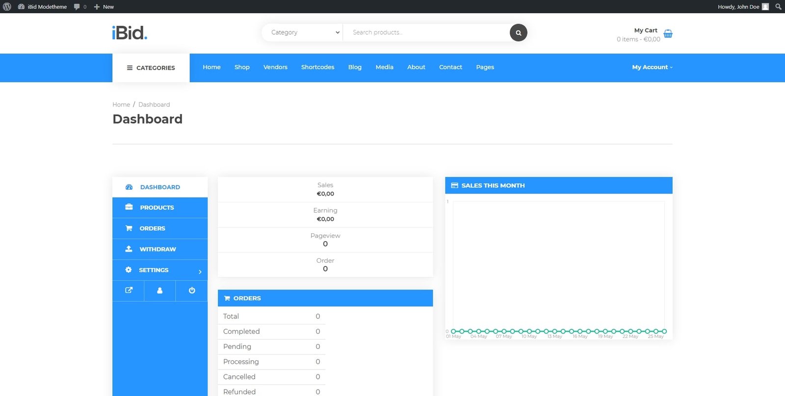Expand the Settings submenu chevron
Image resolution: width=785 pixels, height=396 pixels.
tap(200, 272)
